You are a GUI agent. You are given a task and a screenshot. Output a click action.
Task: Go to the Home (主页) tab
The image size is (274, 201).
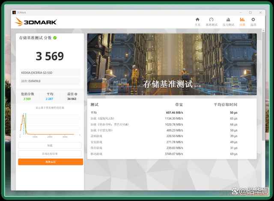197,22
